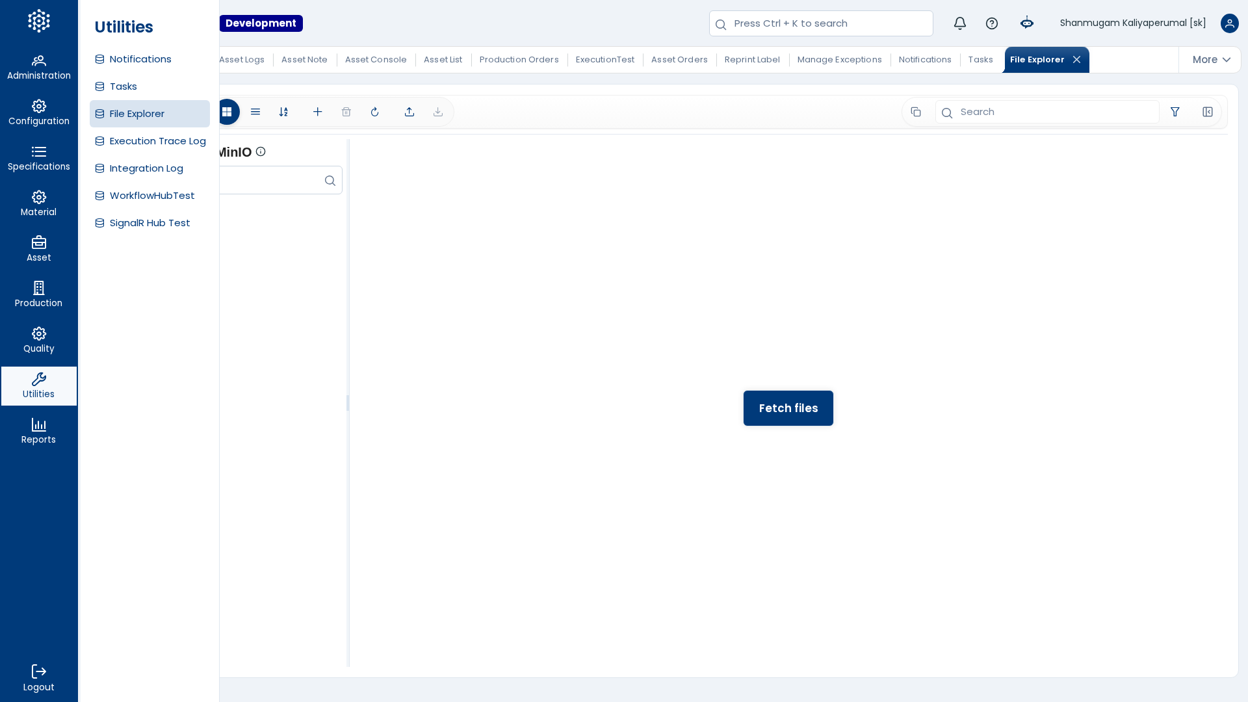
Task: Open the Production module
Action: coord(39,295)
